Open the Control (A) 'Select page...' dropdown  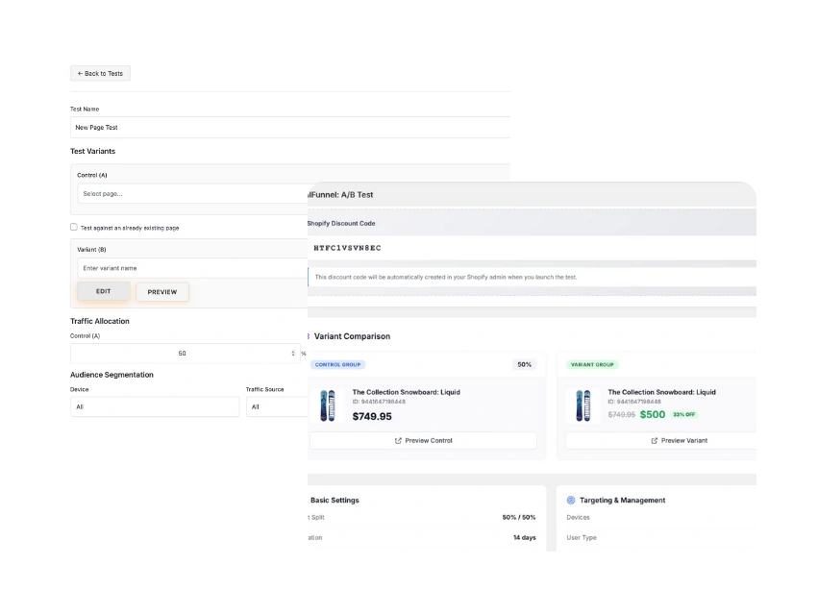pos(192,193)
